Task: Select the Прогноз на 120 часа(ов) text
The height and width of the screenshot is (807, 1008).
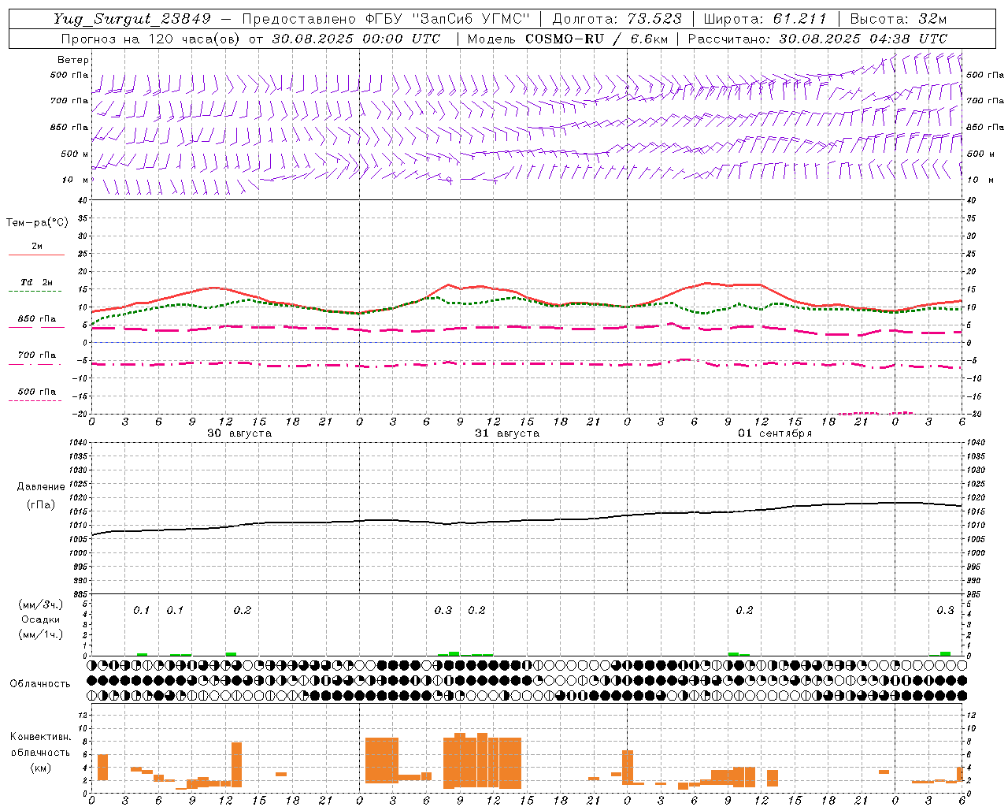Action: click(151, 39)
